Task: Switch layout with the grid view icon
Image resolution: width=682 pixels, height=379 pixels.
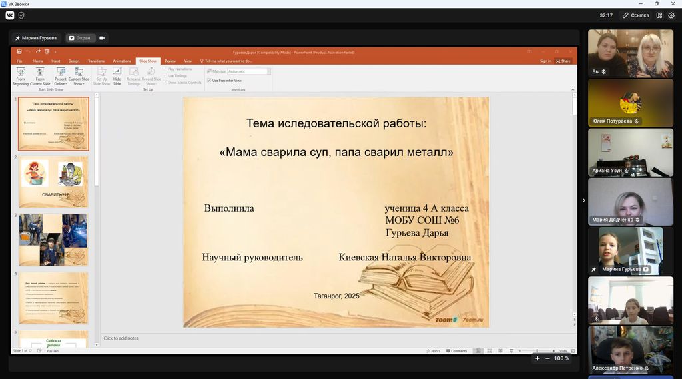Action: click(660, 15)
